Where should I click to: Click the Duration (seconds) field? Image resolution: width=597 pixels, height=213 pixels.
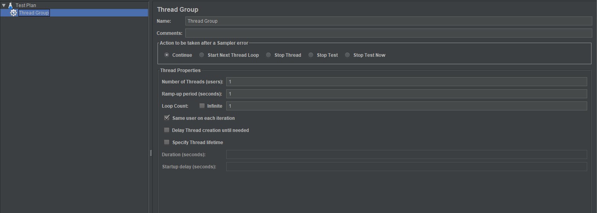point(406,155)
